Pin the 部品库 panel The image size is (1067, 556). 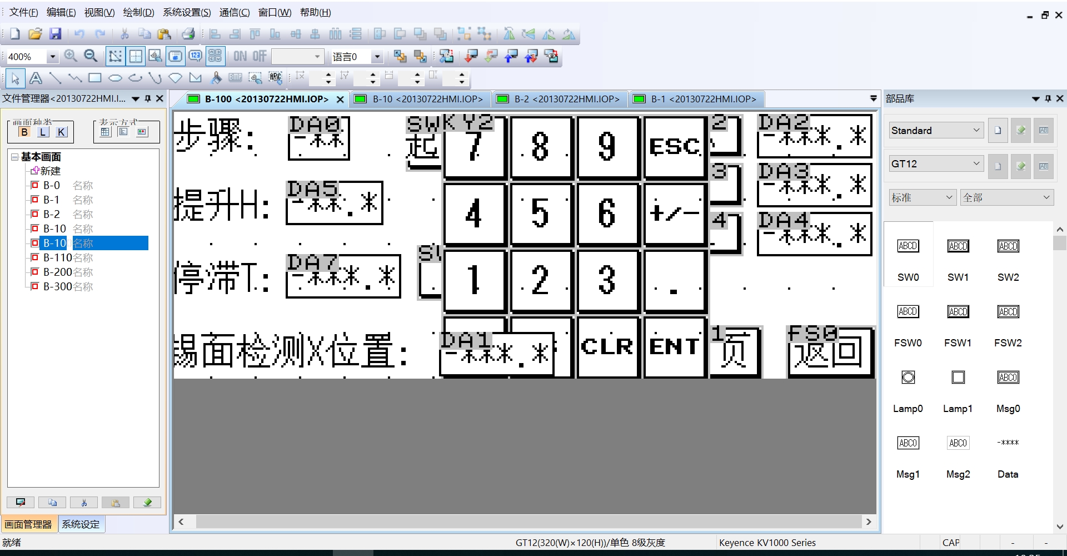tap(1048, 98)
